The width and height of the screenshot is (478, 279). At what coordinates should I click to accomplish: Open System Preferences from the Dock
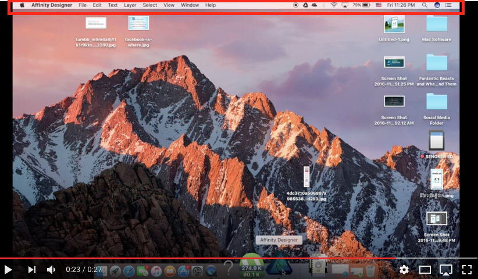[x=197, y=271]
